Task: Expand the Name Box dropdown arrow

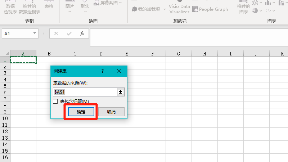Action: (x=35, y=33)
